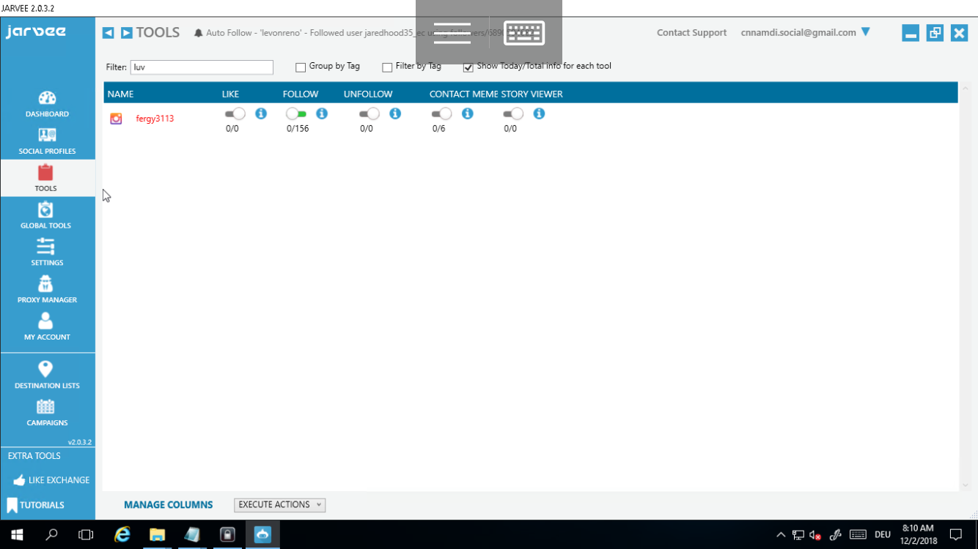Click Manage Columns

[x=168, y=505]
